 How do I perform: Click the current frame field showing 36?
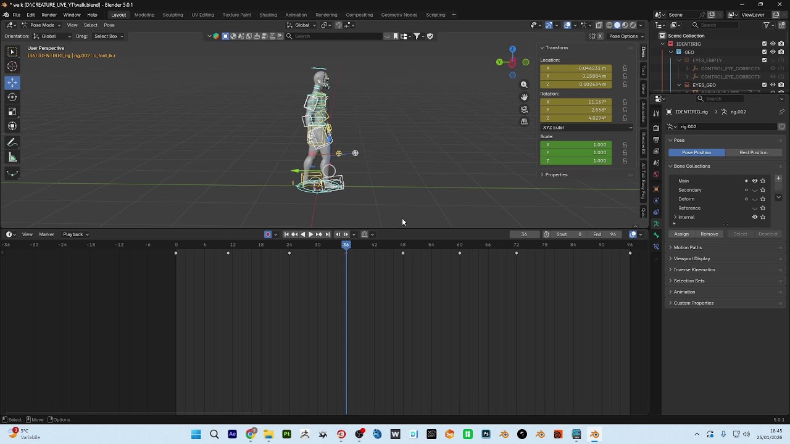click(x=524, y=234)
